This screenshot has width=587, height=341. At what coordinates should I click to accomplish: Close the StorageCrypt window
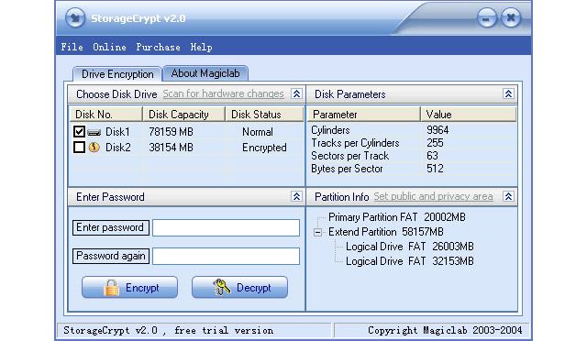[x=511, y=17]
